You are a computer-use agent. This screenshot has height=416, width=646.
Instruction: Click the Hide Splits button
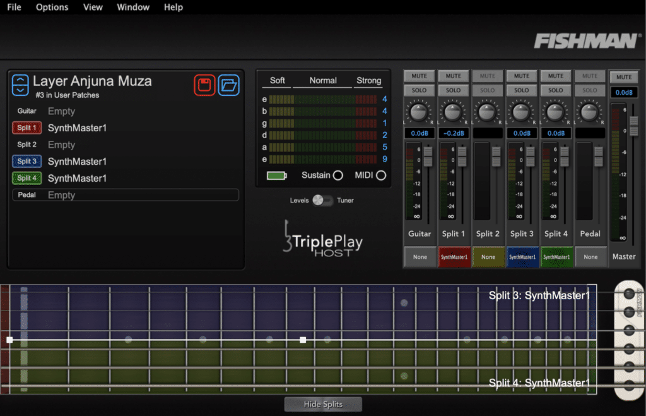pos(323,404)
